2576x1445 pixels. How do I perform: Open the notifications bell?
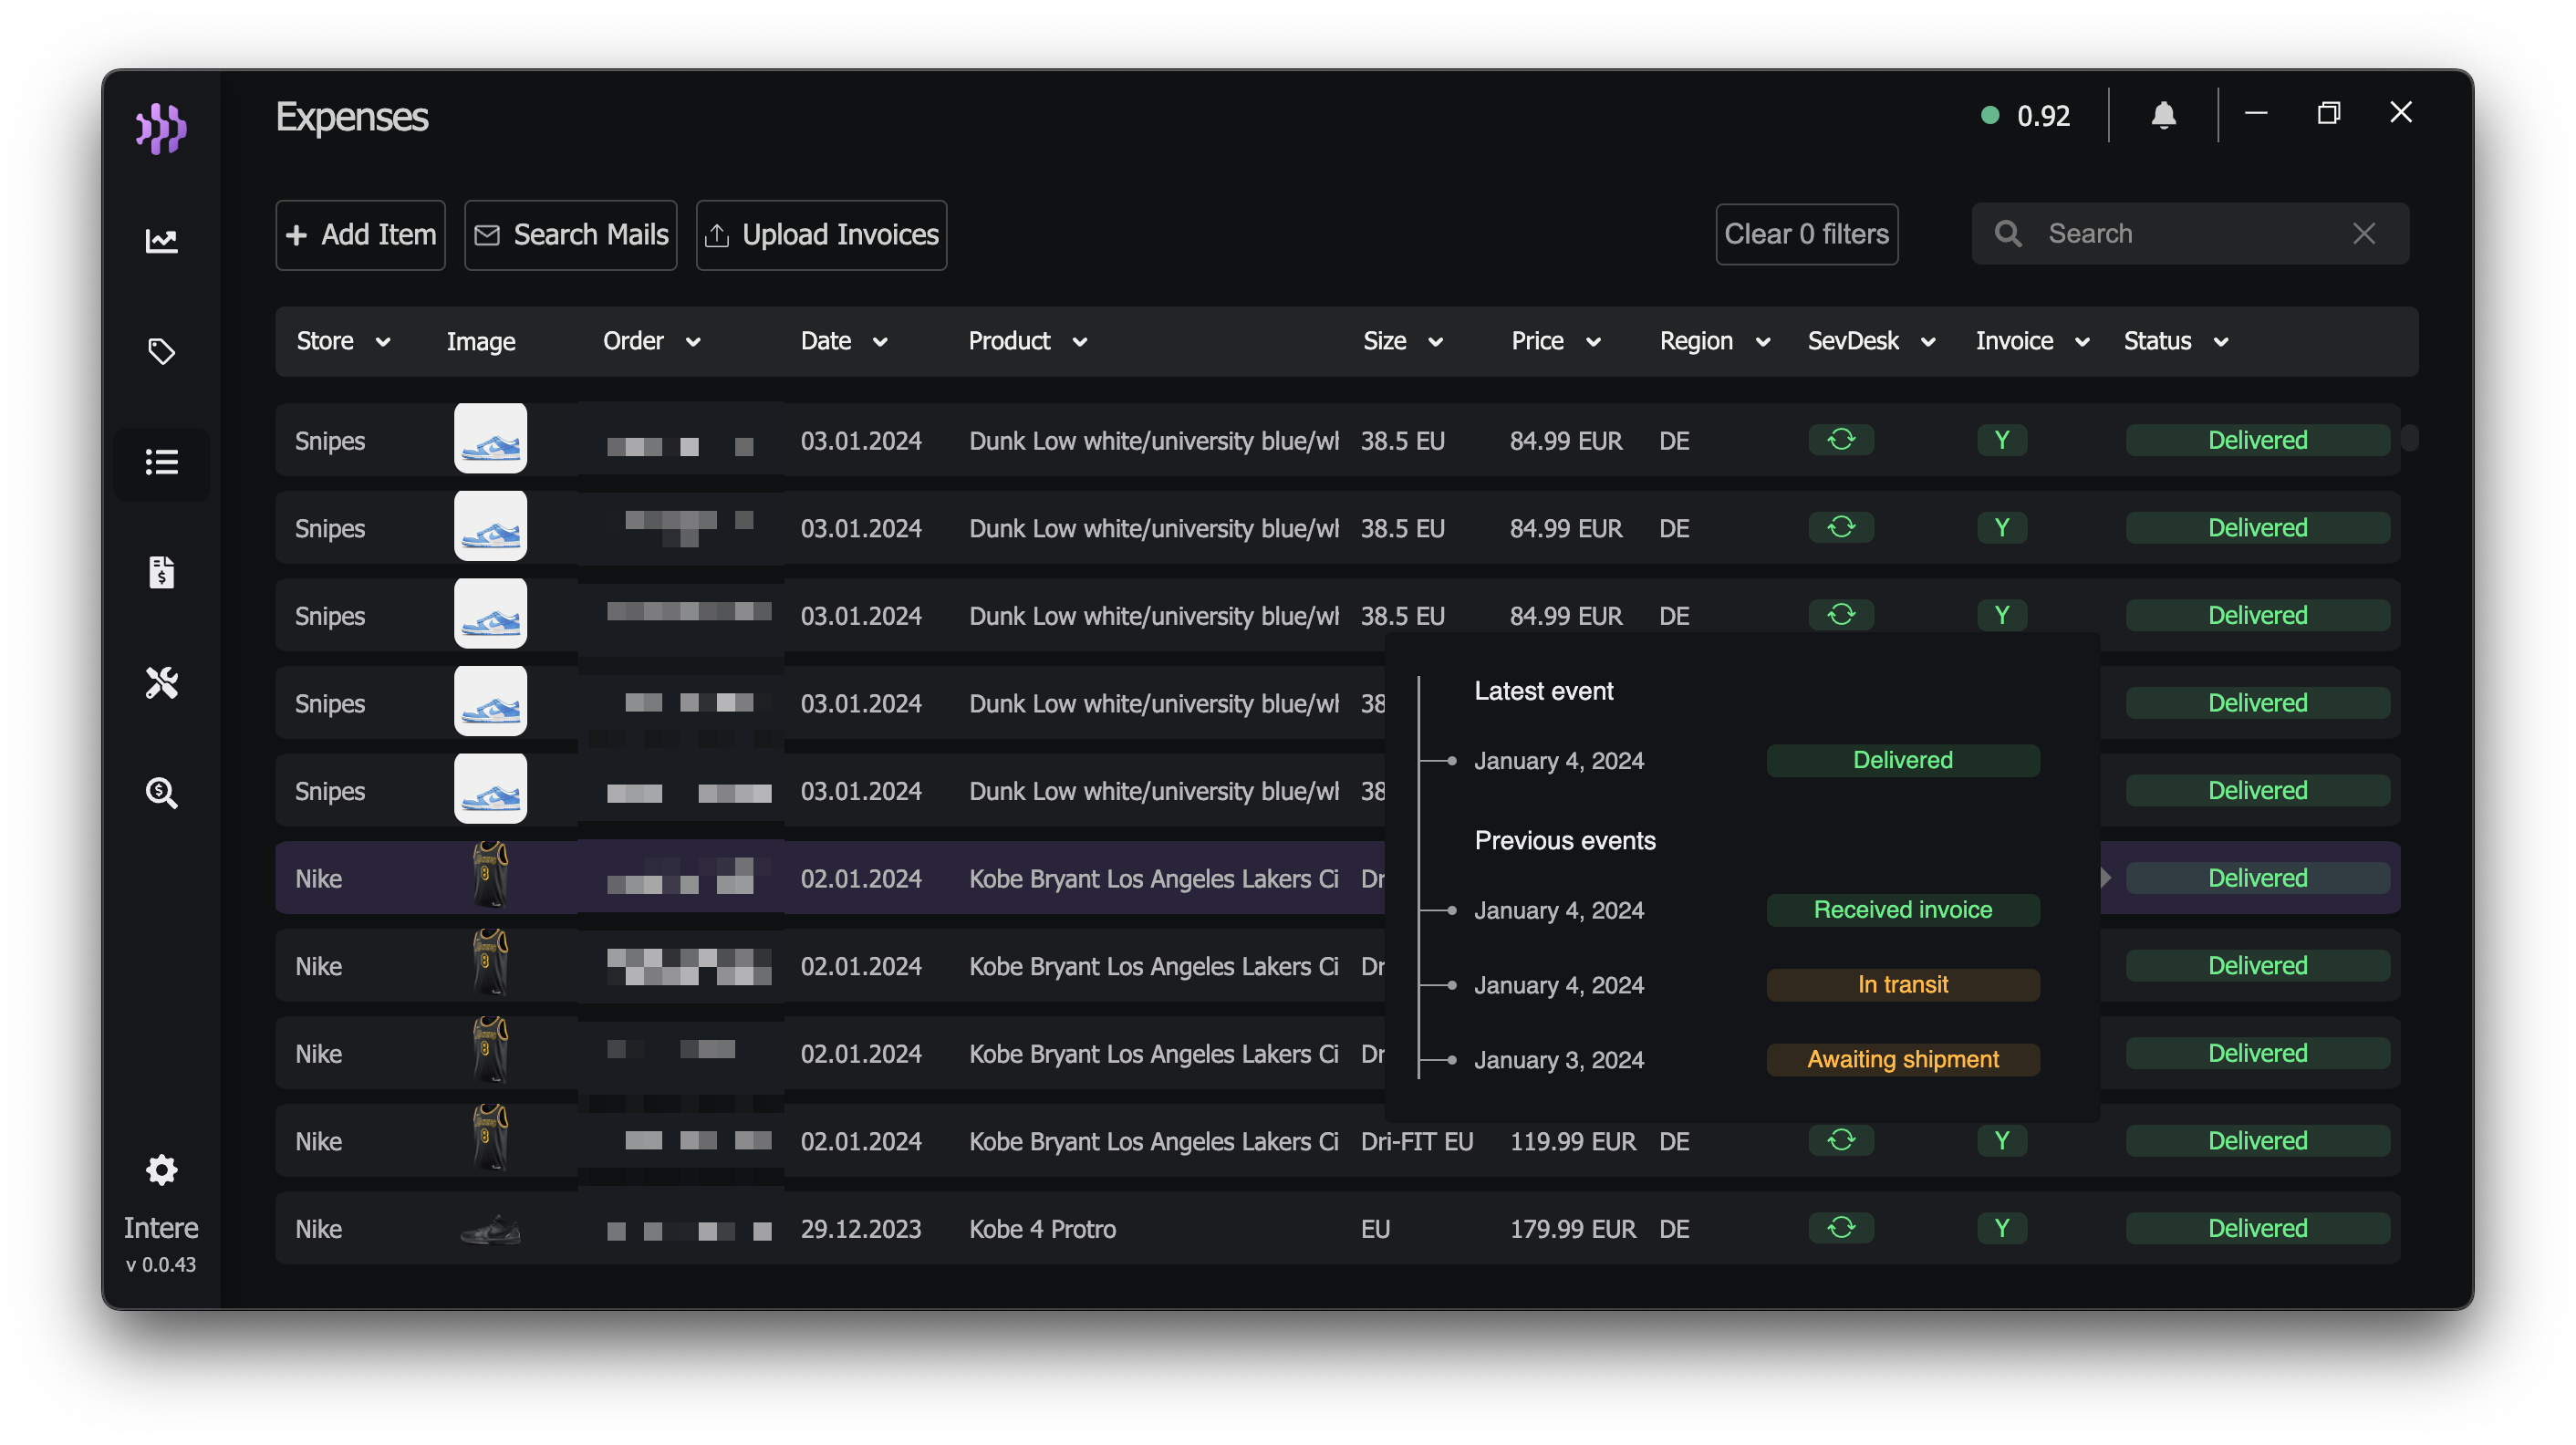coord(2163,116)
